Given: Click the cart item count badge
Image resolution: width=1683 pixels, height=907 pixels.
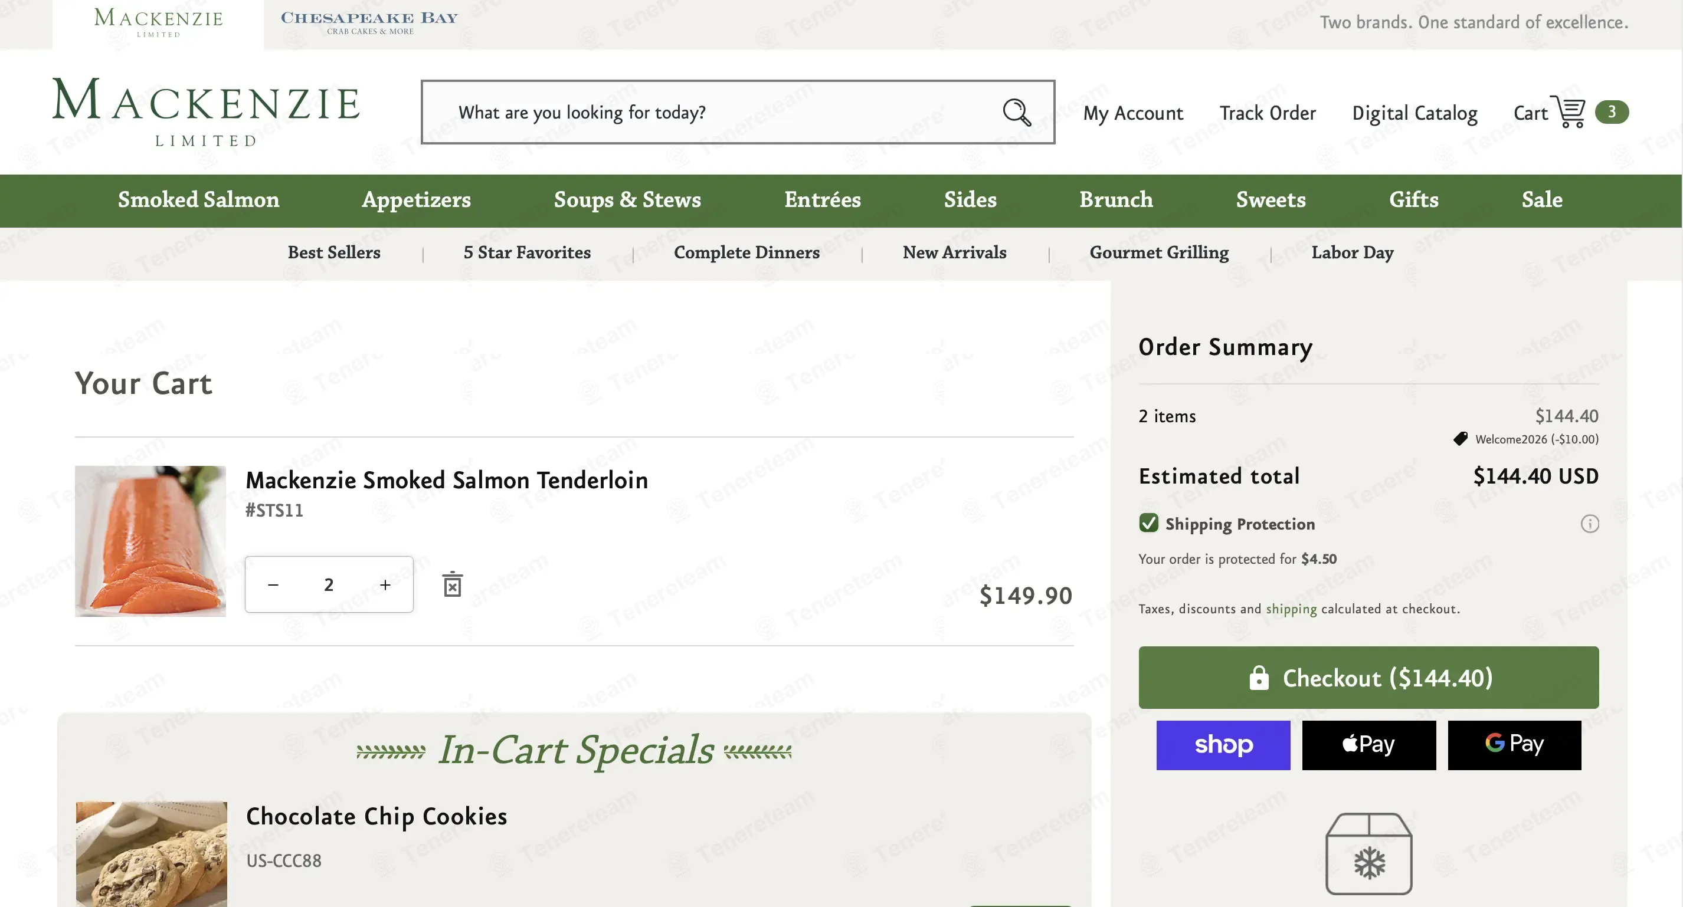Looking at the screenshot, I should click(1612, 111).
